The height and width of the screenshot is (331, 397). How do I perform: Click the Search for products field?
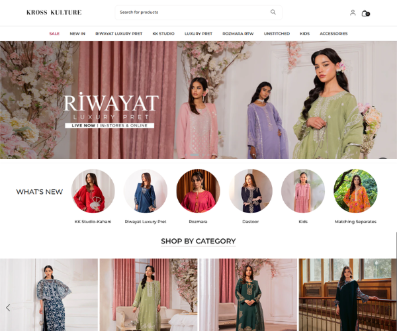pyautogui.click(x=192, y=12)
